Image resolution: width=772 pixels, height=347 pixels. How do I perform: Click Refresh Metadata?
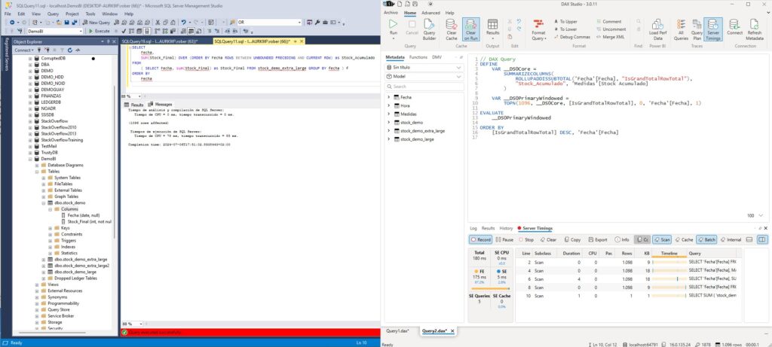754,29
